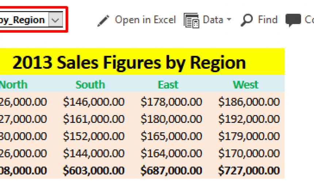Screen dimensions: 314x189
Task: Select the West column header
Action: click(246, 84)
